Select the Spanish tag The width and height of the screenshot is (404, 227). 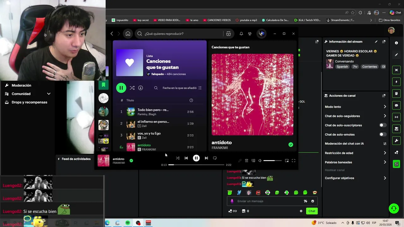tap(342, 67)
